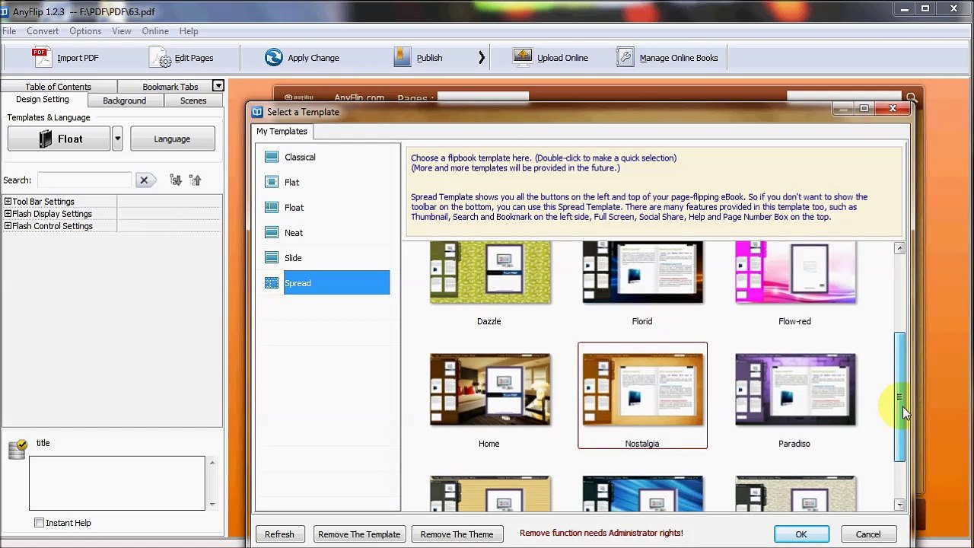Close the Select a Template dialog
Screen dimensions: 974x548
893,109
